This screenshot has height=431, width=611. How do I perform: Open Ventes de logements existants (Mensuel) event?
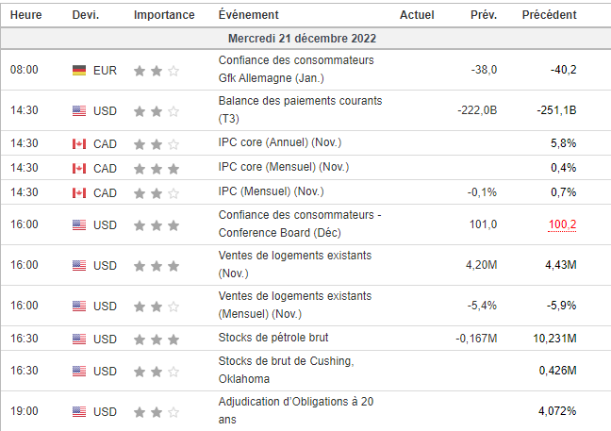[x=295, y=305]
